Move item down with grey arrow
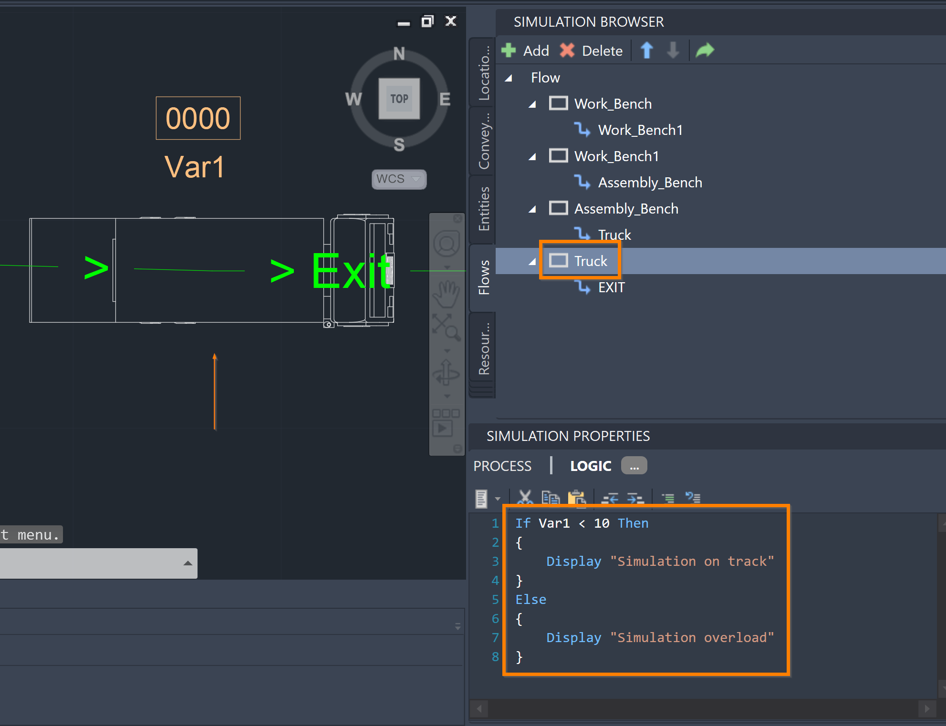 click(673, 50)
